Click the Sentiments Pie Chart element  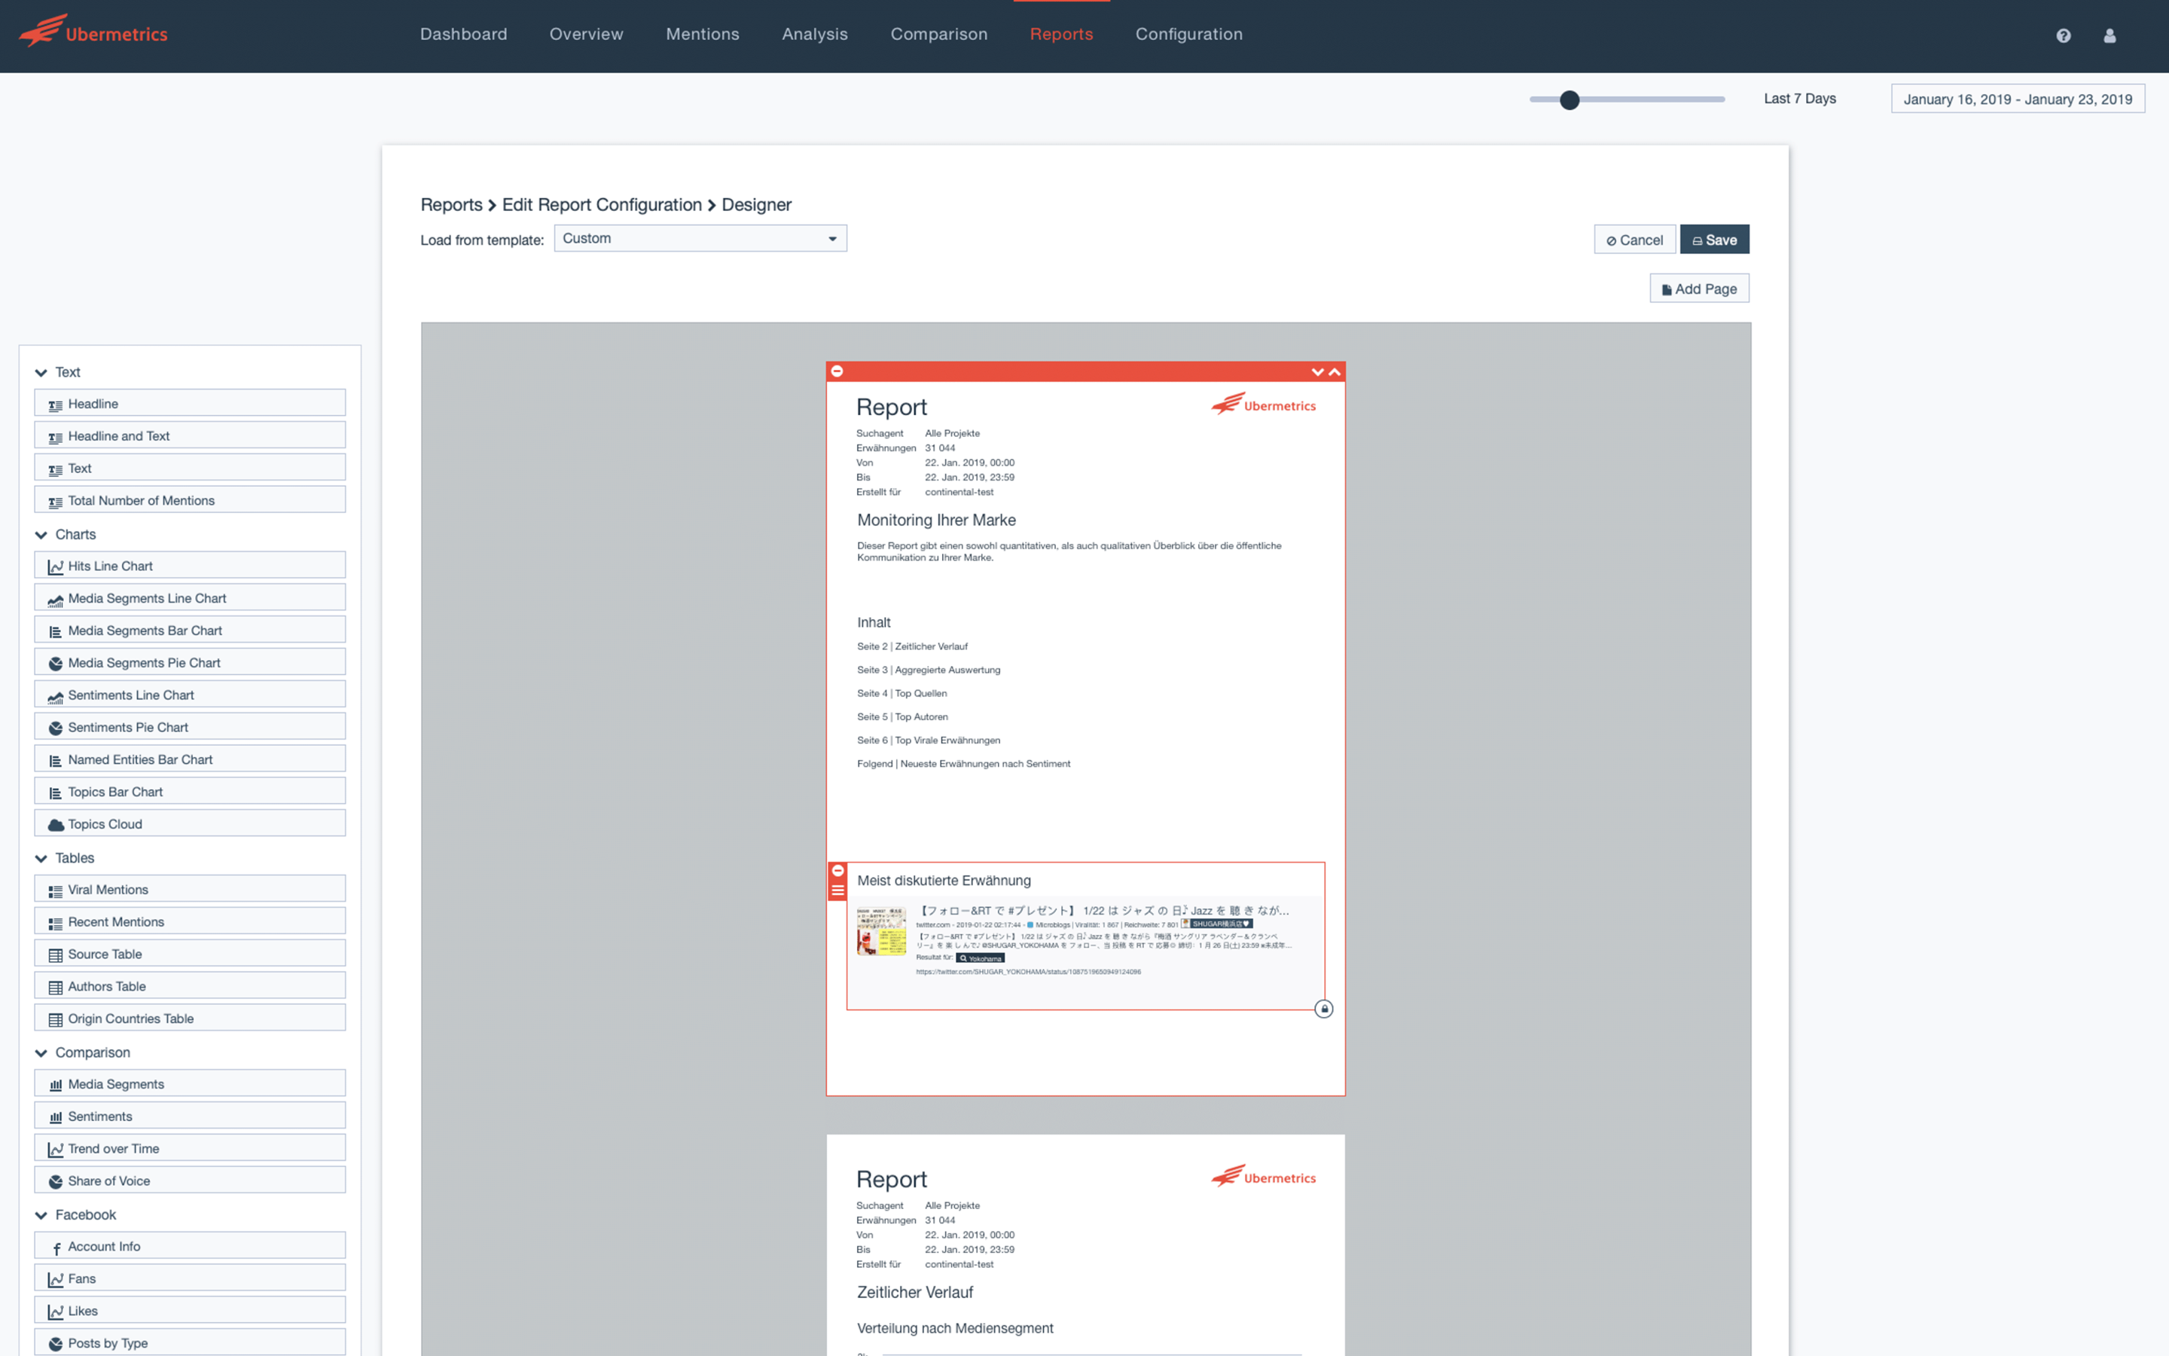[190, 727]
